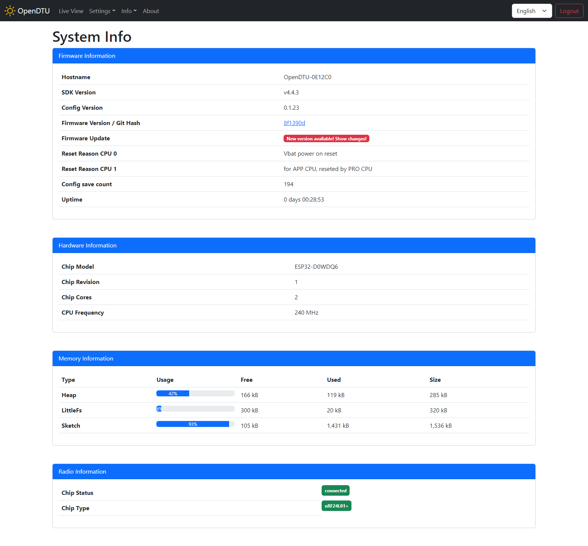Open the 8f1390d git hash link
Viewport: 588px width, 546px height.
click(294, 123)
